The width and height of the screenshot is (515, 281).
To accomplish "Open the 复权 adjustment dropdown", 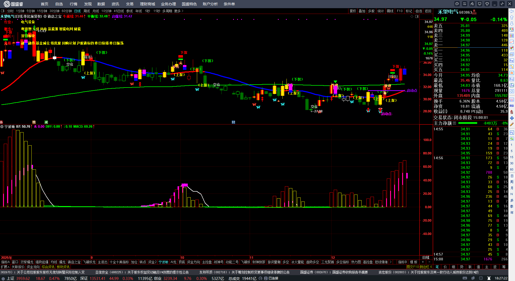I will pos(353,11).
